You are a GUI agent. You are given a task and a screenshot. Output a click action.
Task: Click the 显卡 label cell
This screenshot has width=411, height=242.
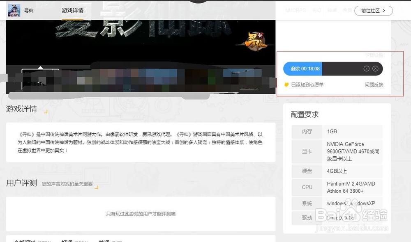pos(307,151)
